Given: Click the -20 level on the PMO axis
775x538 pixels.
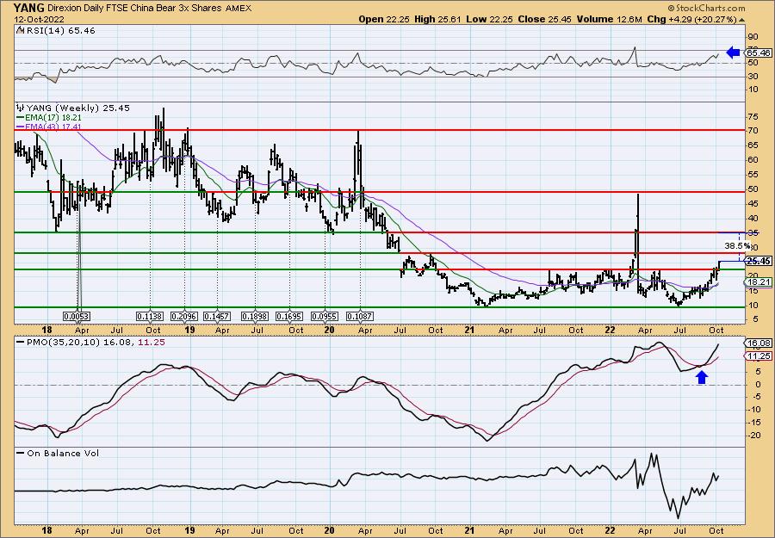Looking at the screenshot, I should tap(753, 436).
